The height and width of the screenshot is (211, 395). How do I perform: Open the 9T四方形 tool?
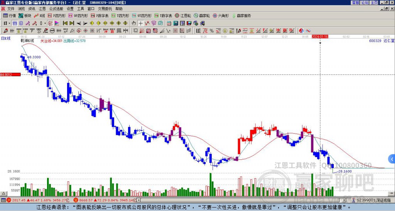142,15
